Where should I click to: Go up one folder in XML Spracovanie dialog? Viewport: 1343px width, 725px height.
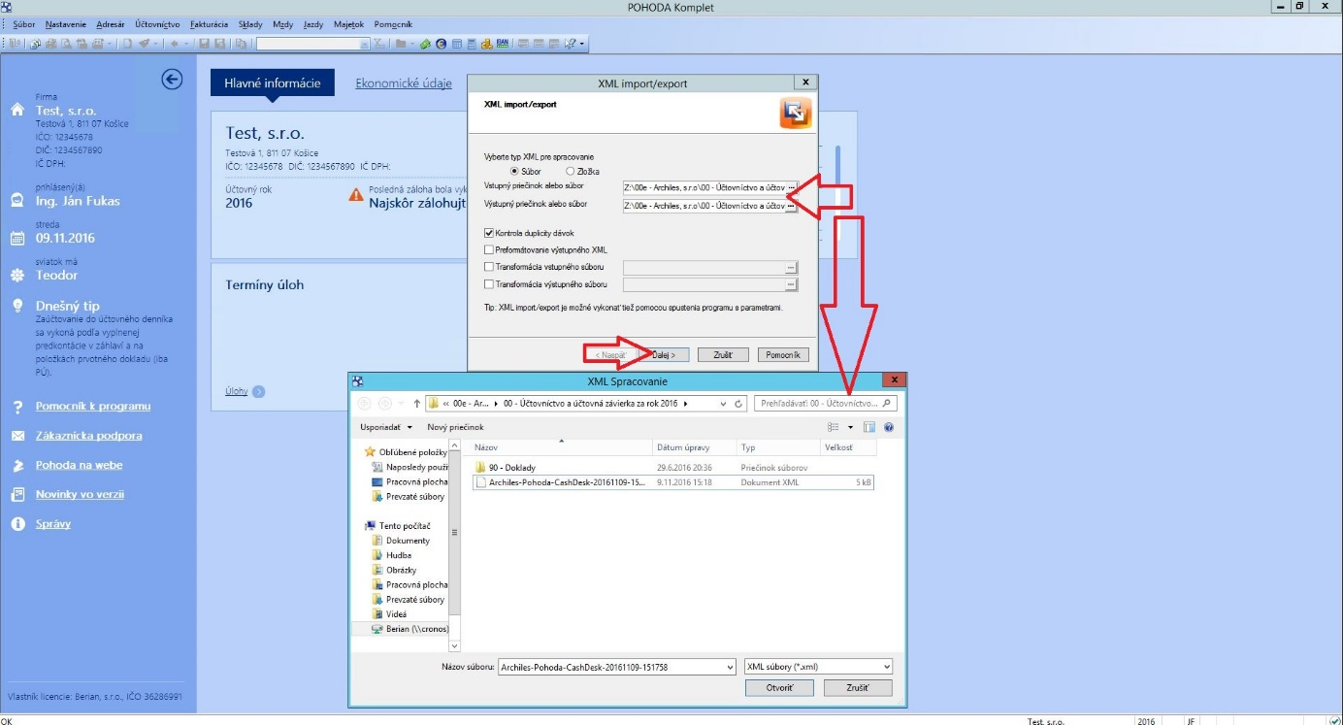(x=416, y=403)
